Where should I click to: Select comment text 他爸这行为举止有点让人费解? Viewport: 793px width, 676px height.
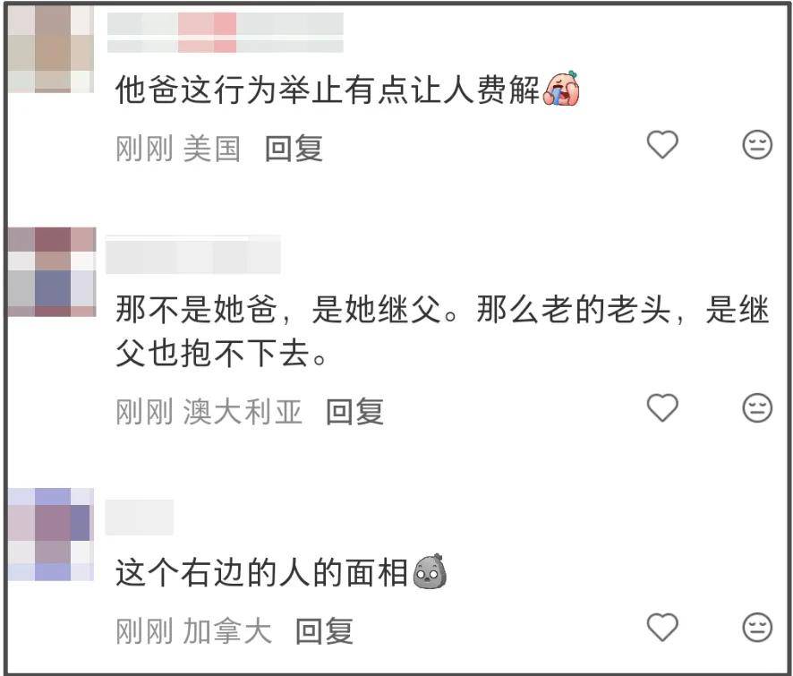click(x=328, y=90)
